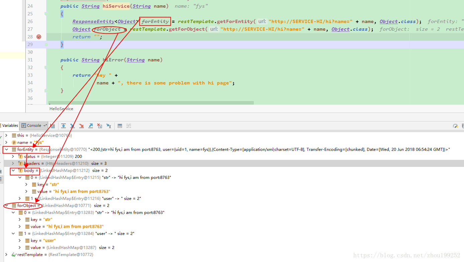Click the 'f' field icon beside status
The image size is (464, 262).
[20, 157]
